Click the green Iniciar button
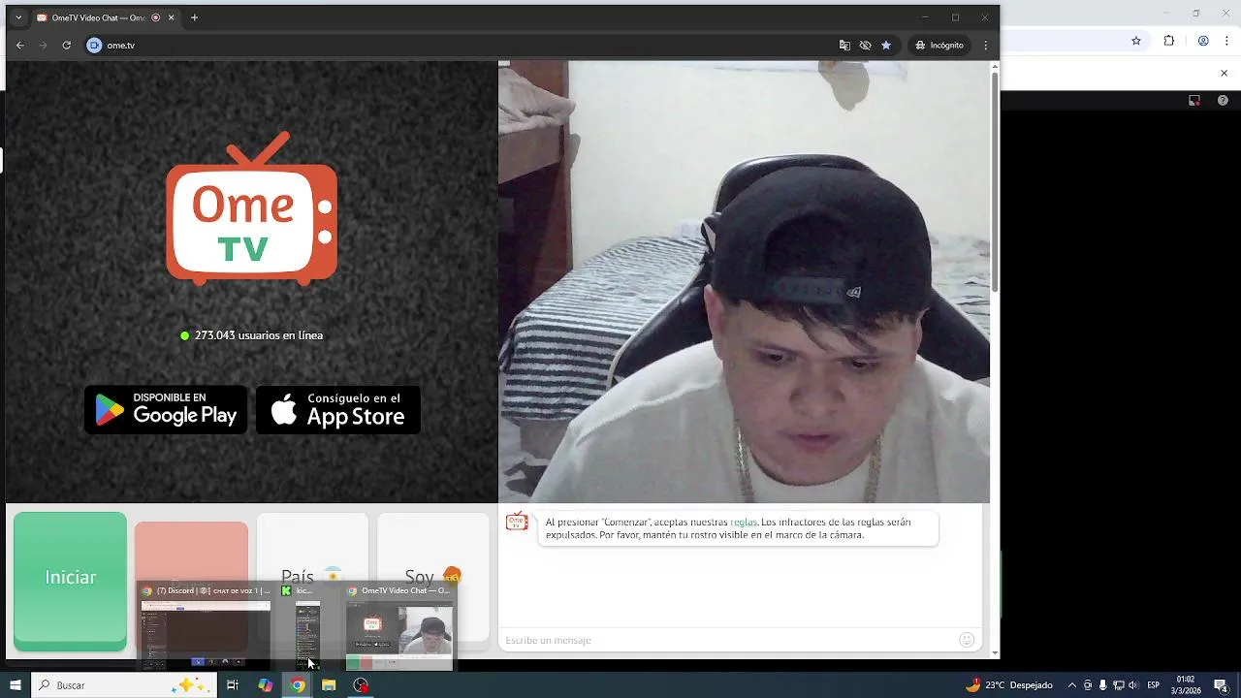 pos(70,580)
